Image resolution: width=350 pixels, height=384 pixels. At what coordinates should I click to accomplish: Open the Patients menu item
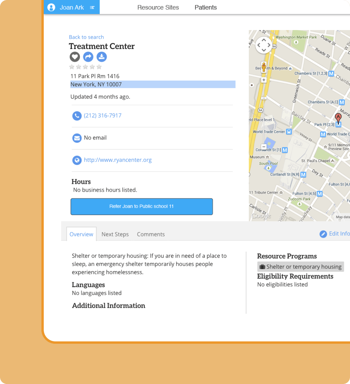(206, 7)
